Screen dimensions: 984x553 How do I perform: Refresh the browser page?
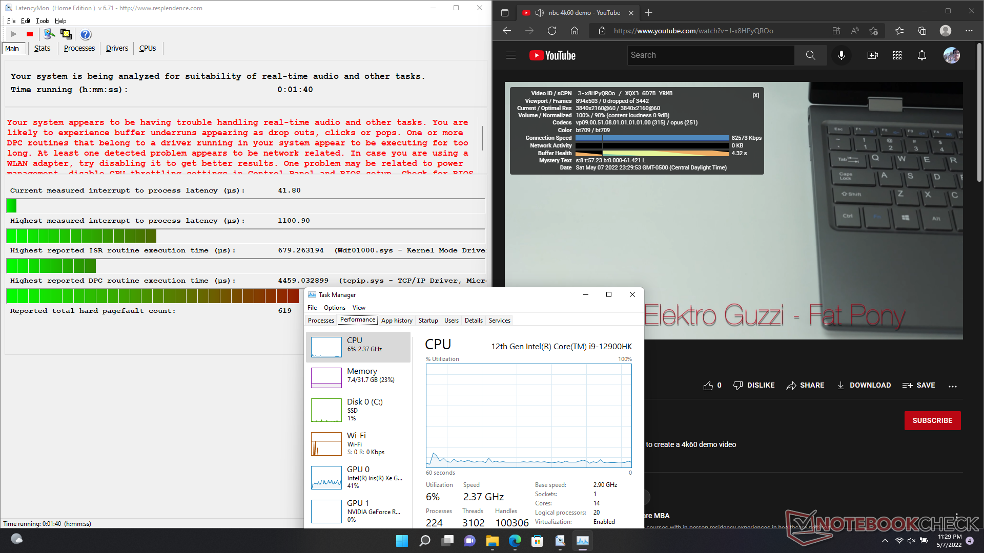(552, 31)
